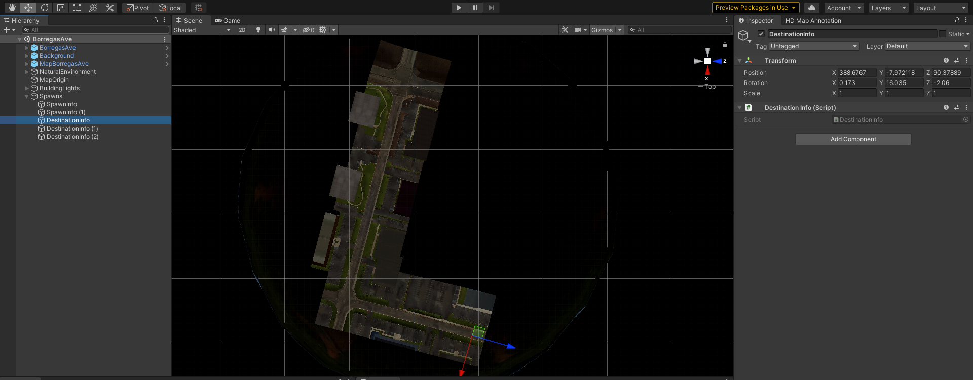
Task: Lock the Inspector panel
Action: [x=957, y=20]
